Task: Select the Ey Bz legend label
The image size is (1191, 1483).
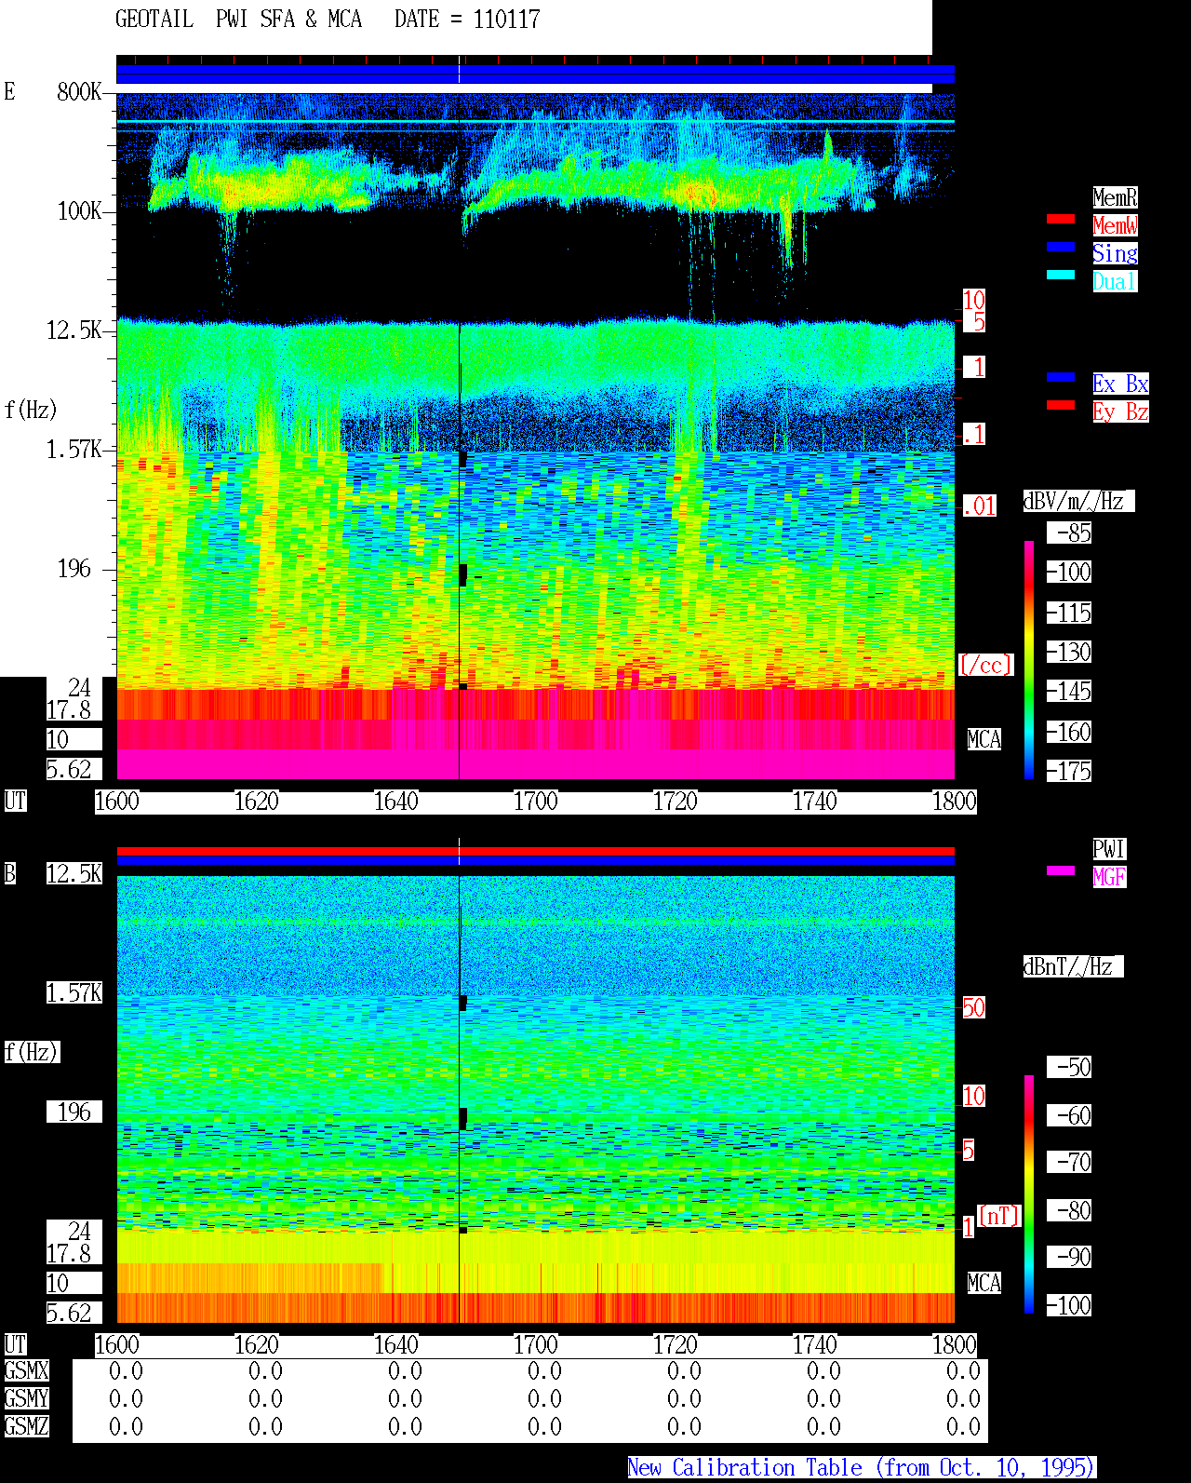Action: click(x=1120, y=411)
